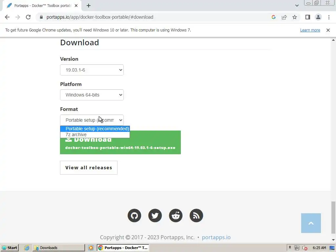Viewport: 336px width, 252px height.
Task: Click the show desktop tray icon
Action: coord(332,248)
